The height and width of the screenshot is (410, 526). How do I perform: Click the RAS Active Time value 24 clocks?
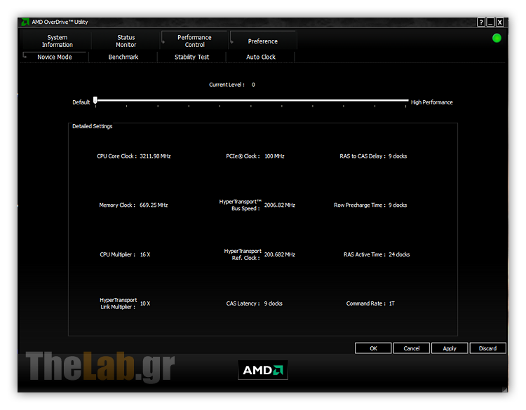pos(399,255)
